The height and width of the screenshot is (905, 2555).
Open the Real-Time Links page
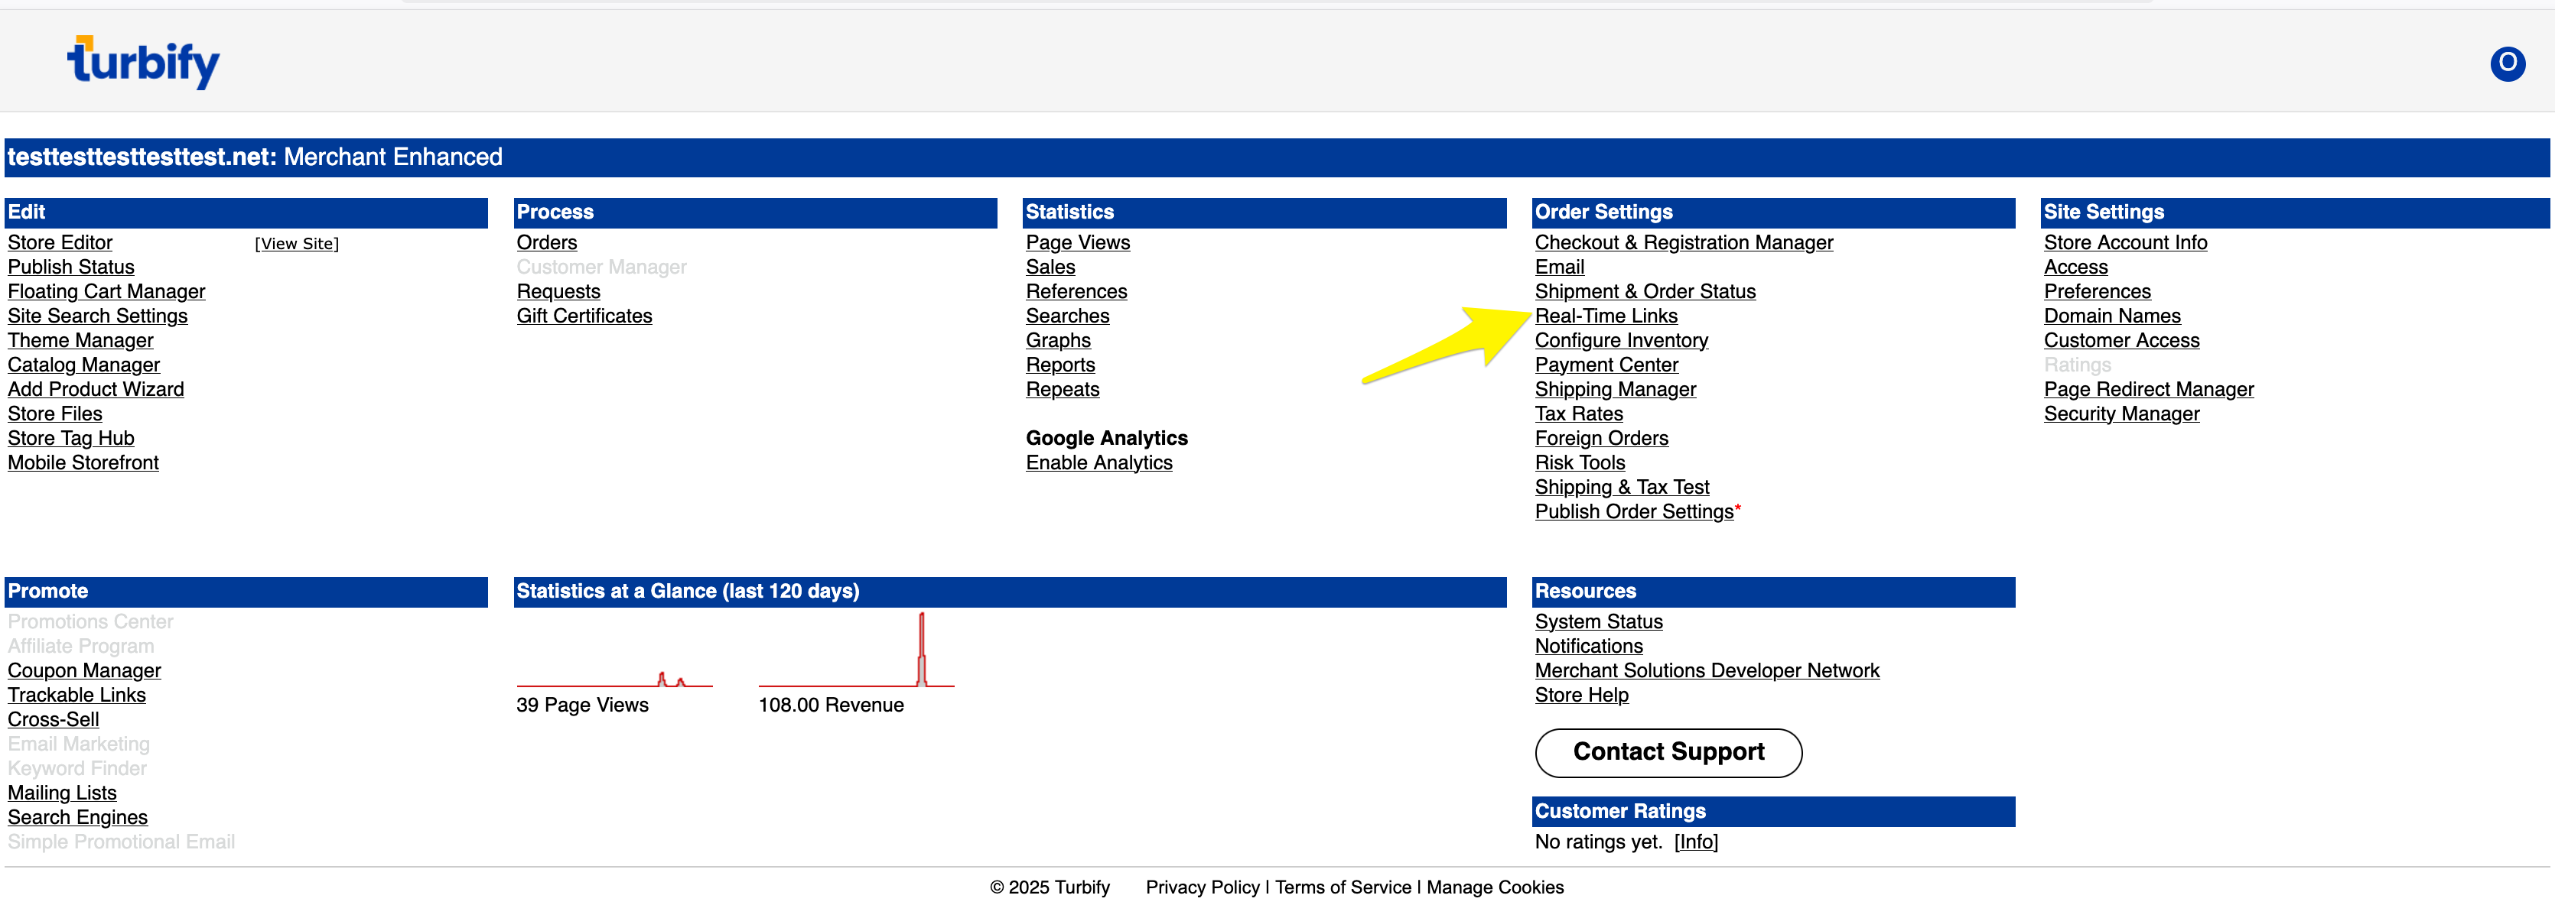(1605, 316)
